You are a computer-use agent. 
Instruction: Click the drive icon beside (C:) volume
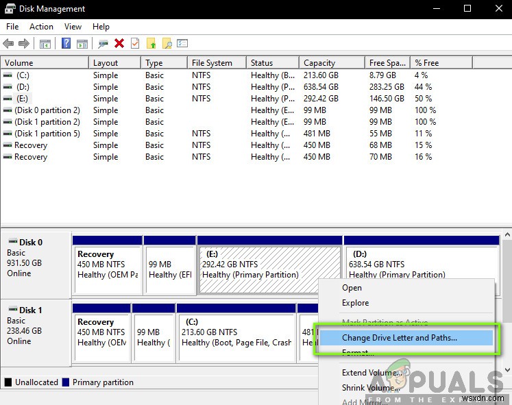tap(8, 75)
